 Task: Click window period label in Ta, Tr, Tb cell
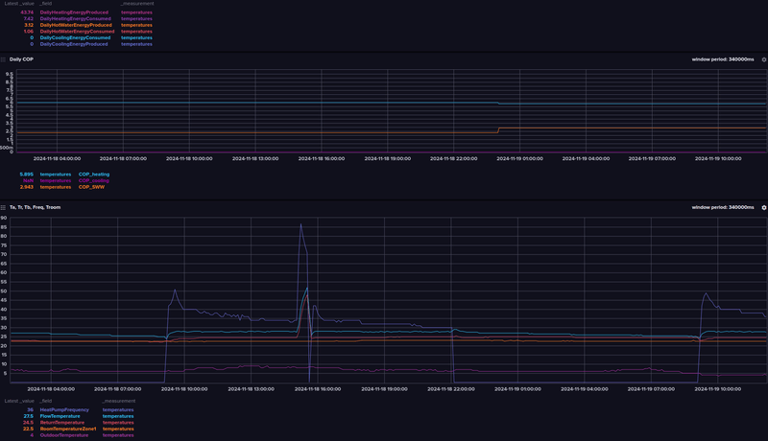[723, 208]
